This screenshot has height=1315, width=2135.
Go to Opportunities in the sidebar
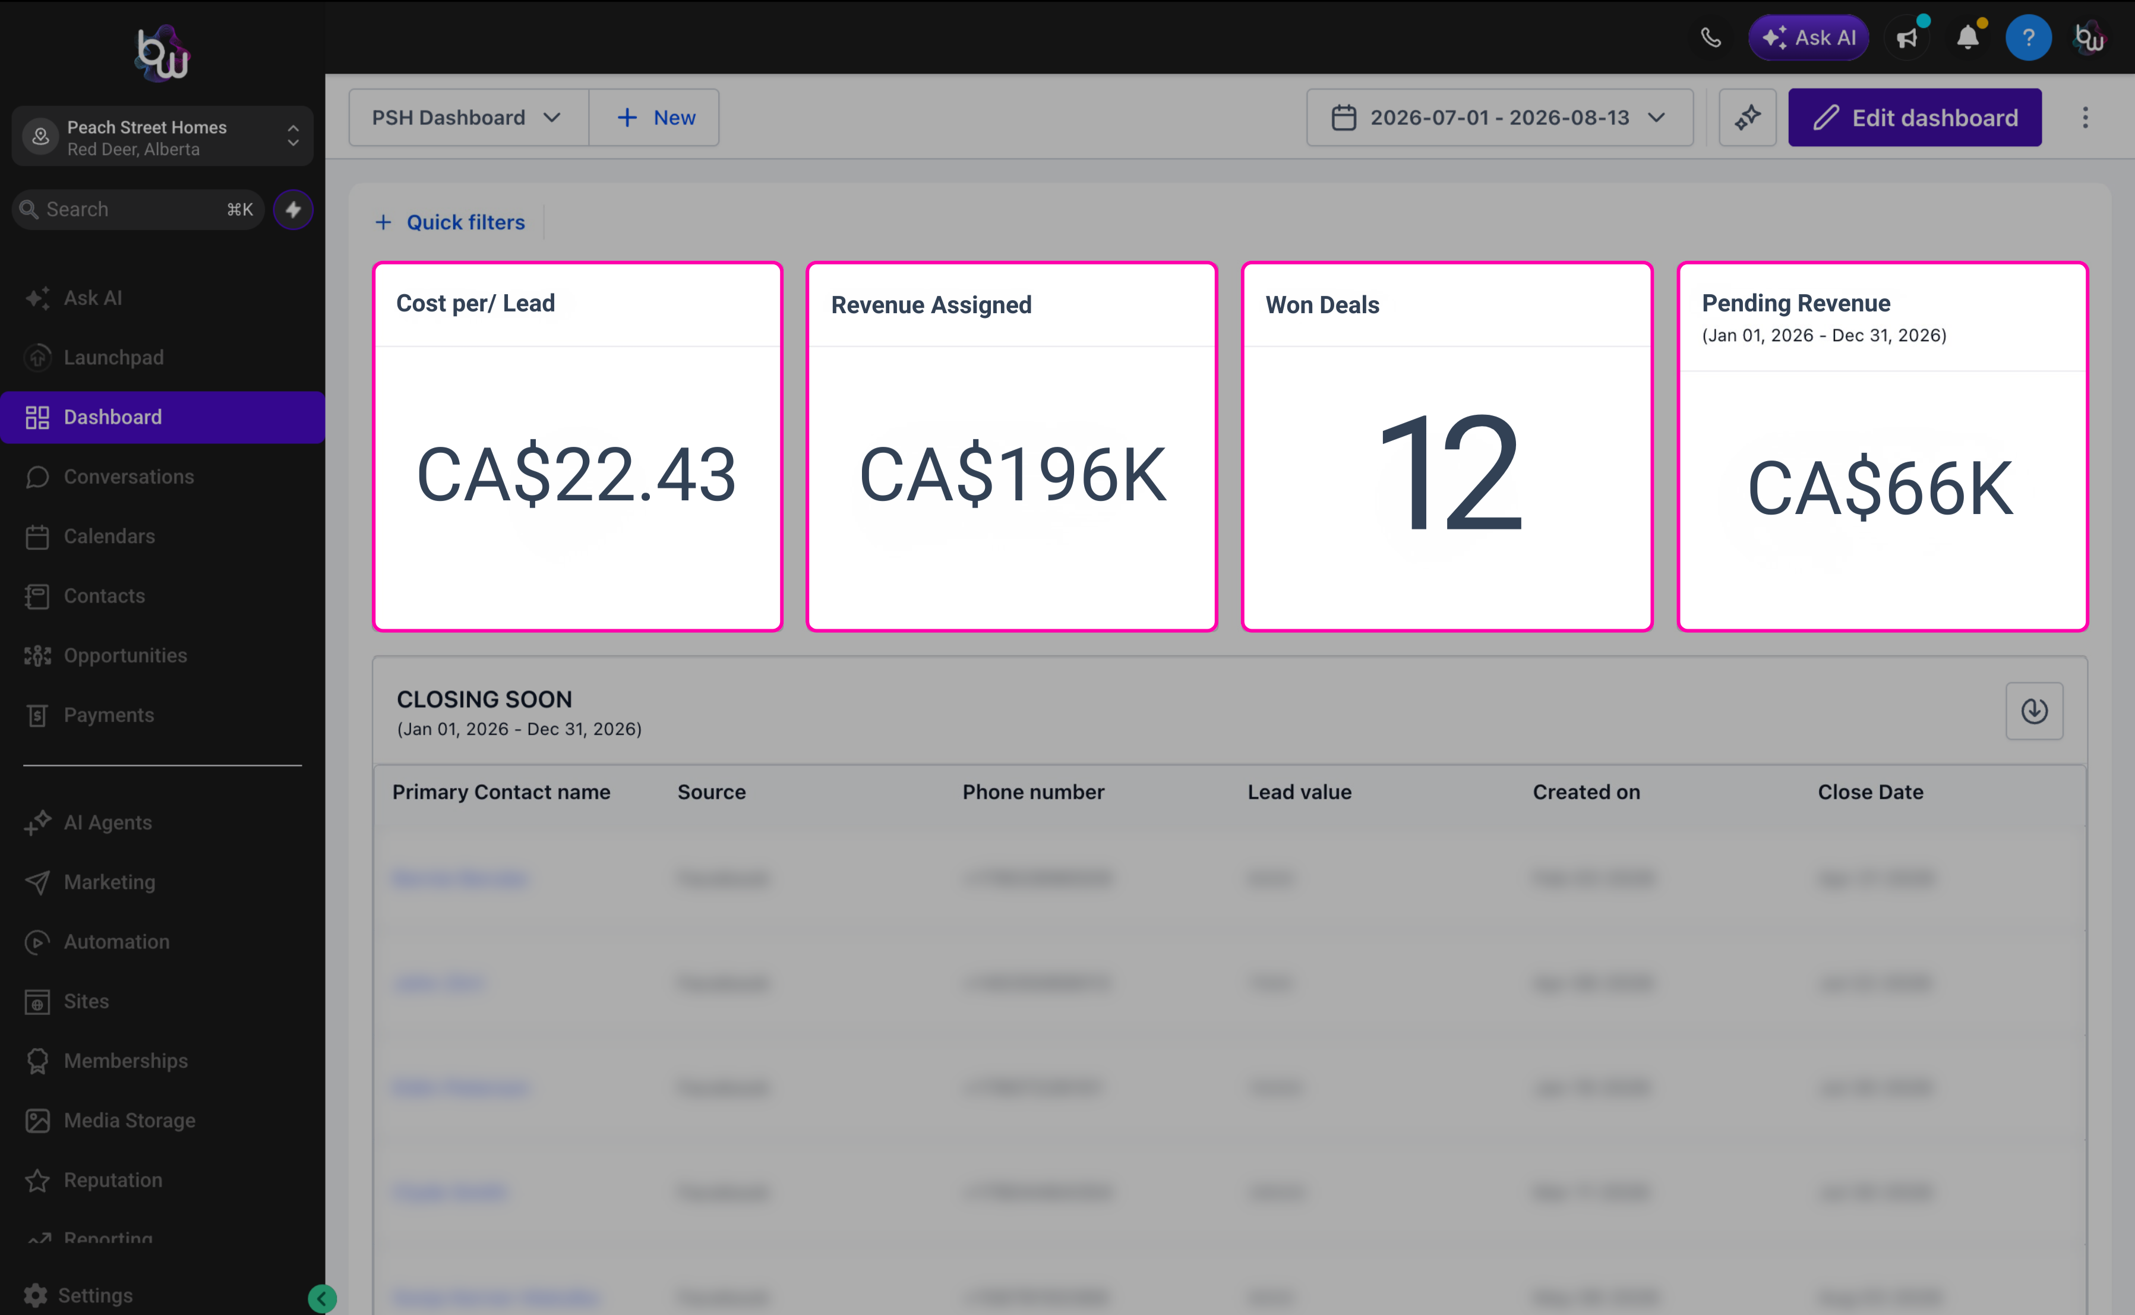[163, 656]
